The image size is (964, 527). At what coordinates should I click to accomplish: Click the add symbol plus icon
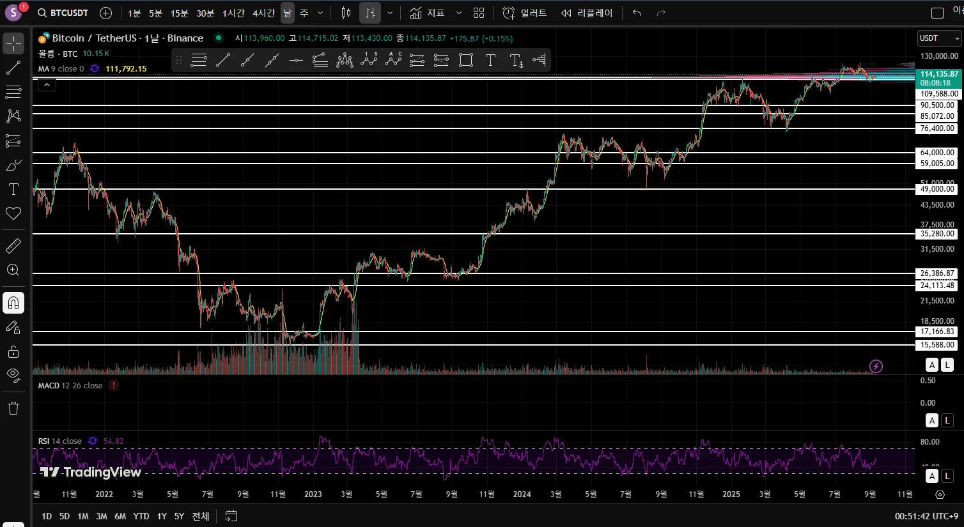tap(106, 13)
